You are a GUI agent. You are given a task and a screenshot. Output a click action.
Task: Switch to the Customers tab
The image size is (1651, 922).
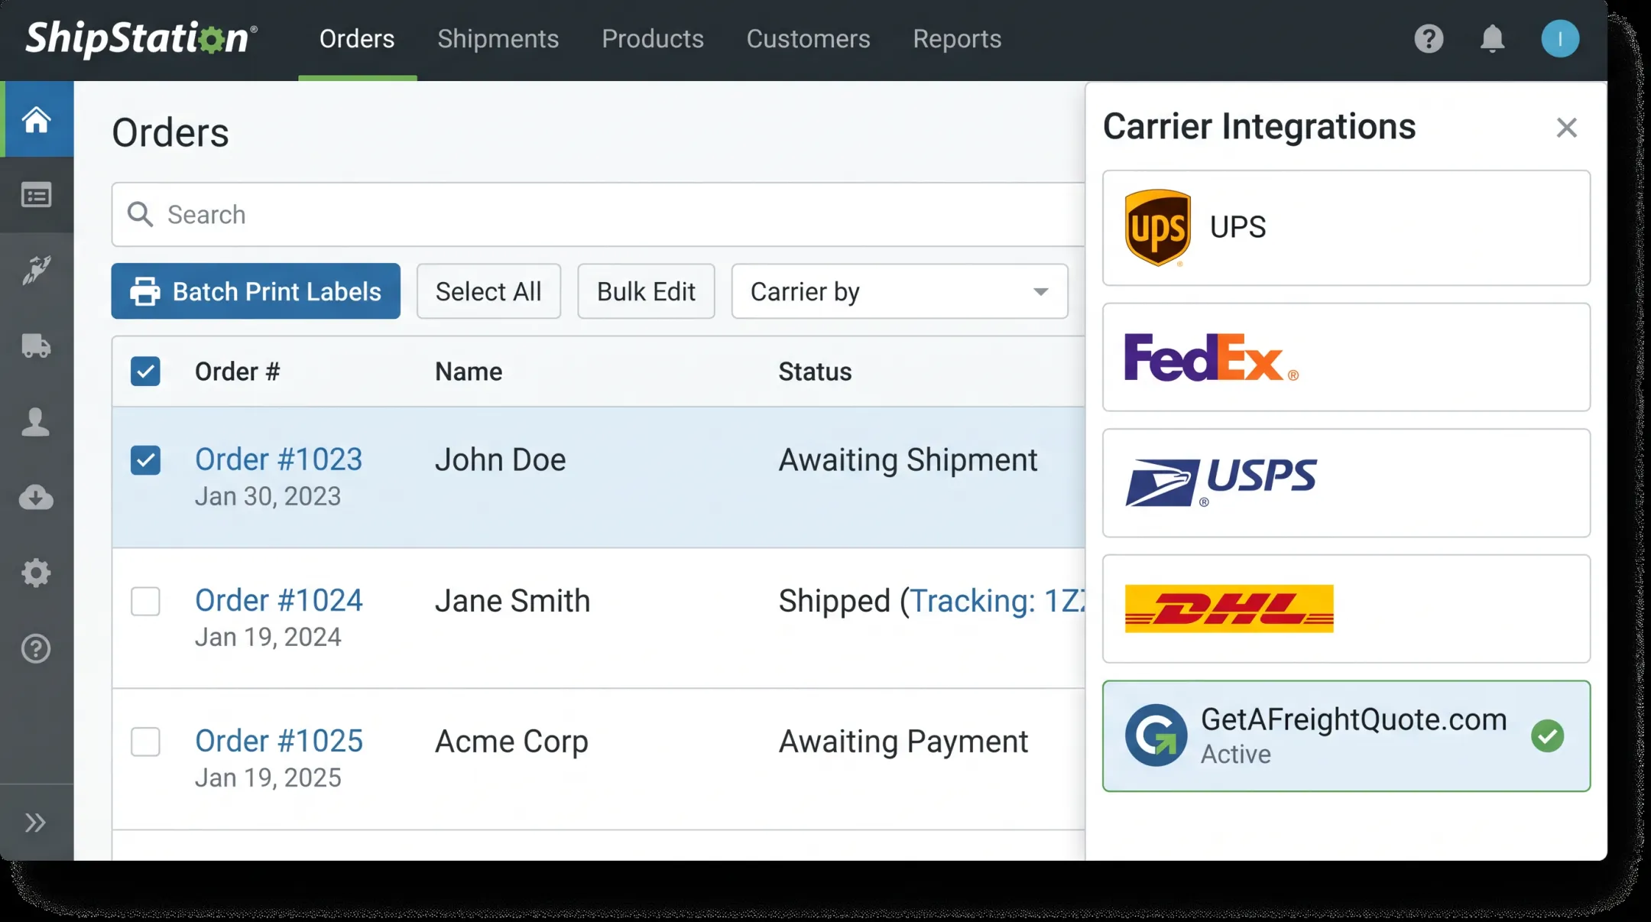coord(808,38)
